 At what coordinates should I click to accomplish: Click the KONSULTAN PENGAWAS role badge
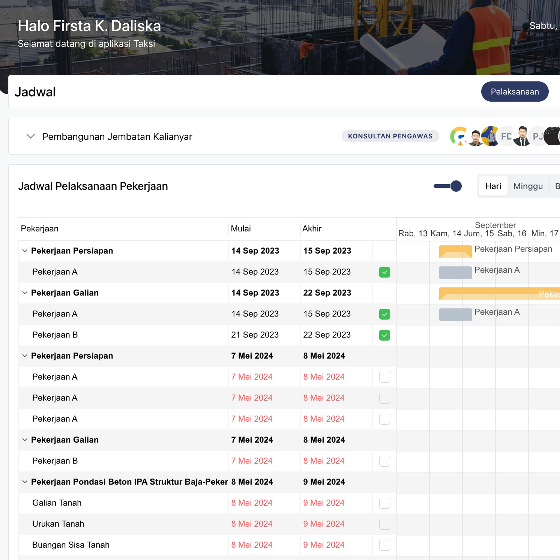click(x=390, y=136)
